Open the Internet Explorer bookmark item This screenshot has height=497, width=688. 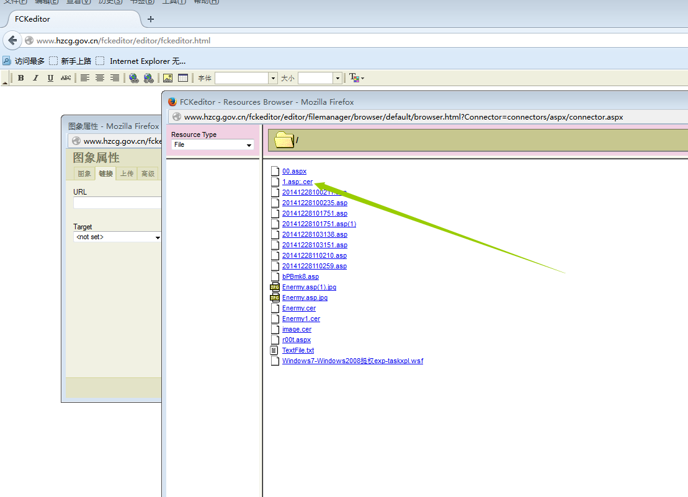[141, 61]
